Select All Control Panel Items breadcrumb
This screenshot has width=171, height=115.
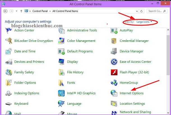pos(64,11)
